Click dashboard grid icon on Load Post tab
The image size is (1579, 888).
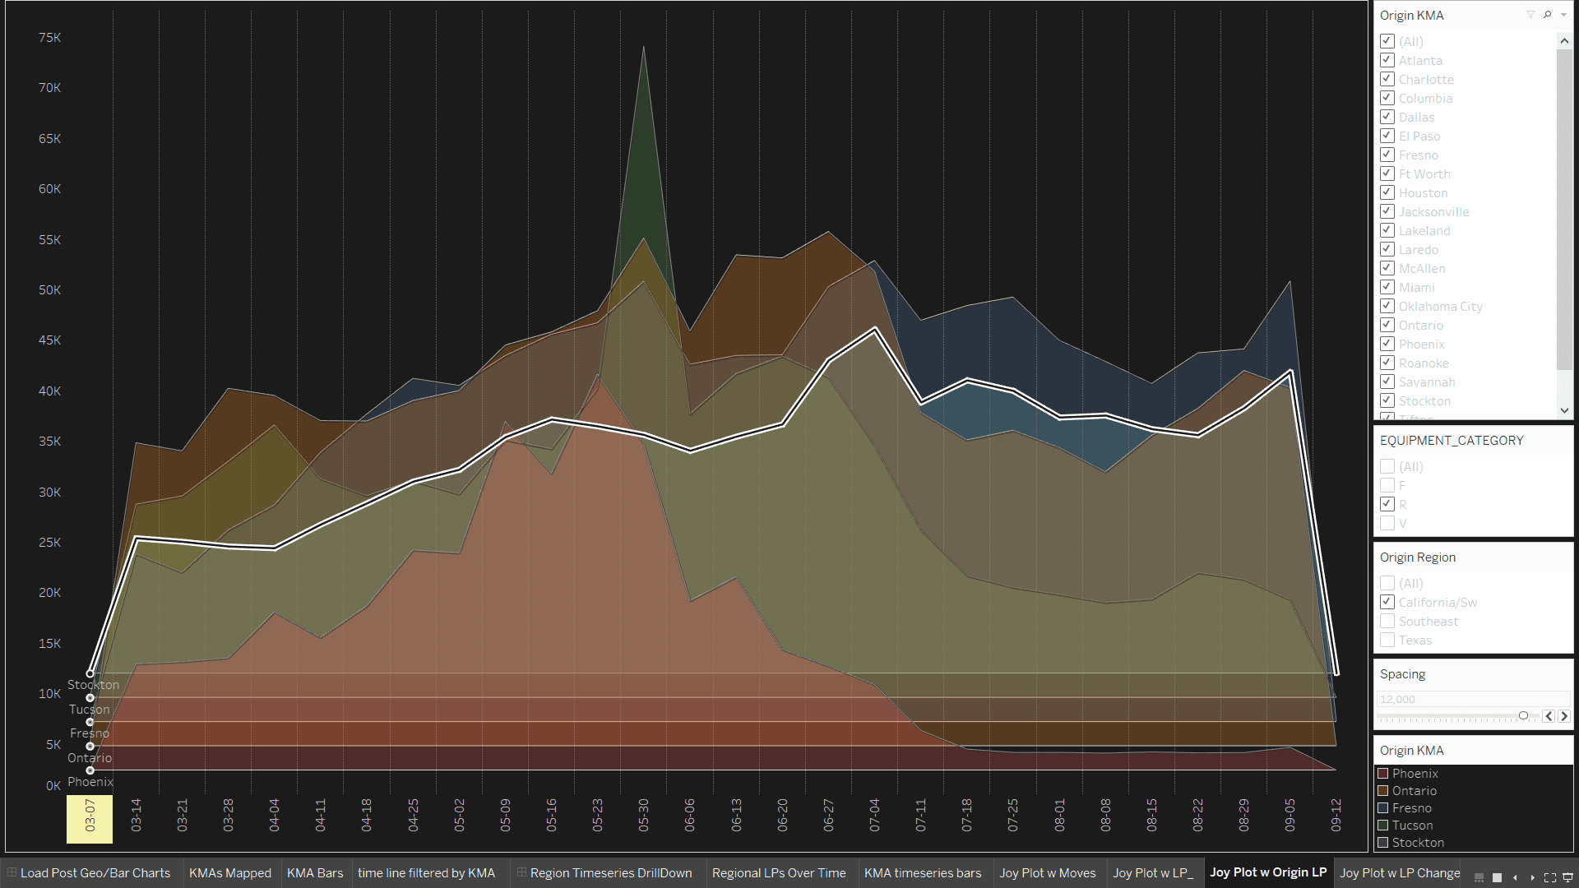(x=12, y=872)
